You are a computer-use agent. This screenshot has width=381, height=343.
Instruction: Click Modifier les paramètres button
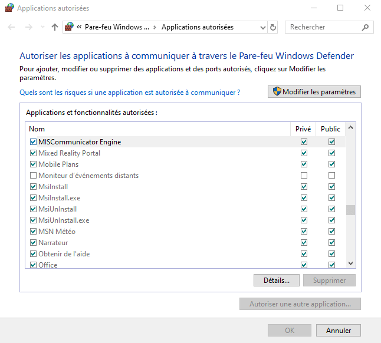314,92
